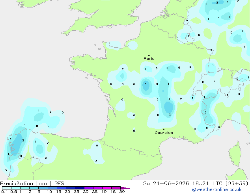Image resolution: width=250 pixels, height=193 pixels.
Task: Select the 15–20 mm legend color swatch
Action: point(61,188)
